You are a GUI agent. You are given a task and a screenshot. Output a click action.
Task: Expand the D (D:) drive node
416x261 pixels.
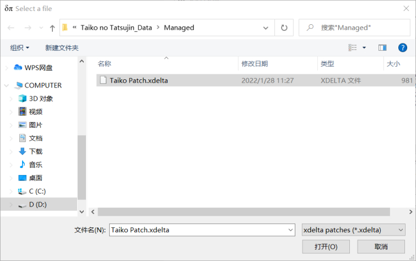click(11, 204)
